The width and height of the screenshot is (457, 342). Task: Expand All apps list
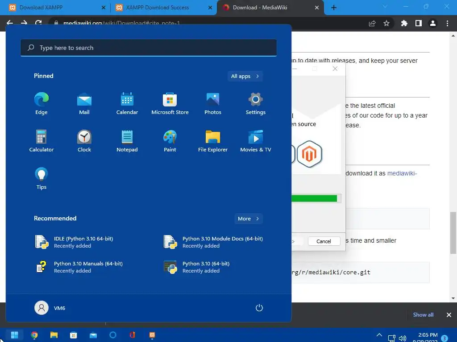tap(245, 76)
